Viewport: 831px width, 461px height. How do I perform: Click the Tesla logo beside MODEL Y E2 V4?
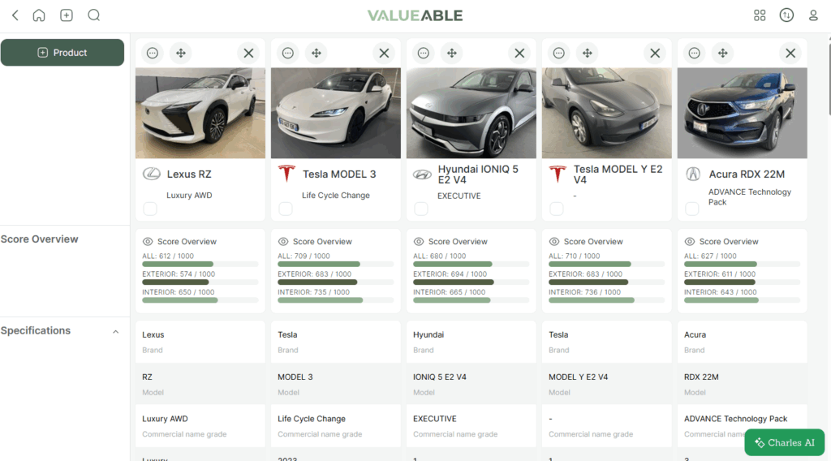click(x=558, y=173)
